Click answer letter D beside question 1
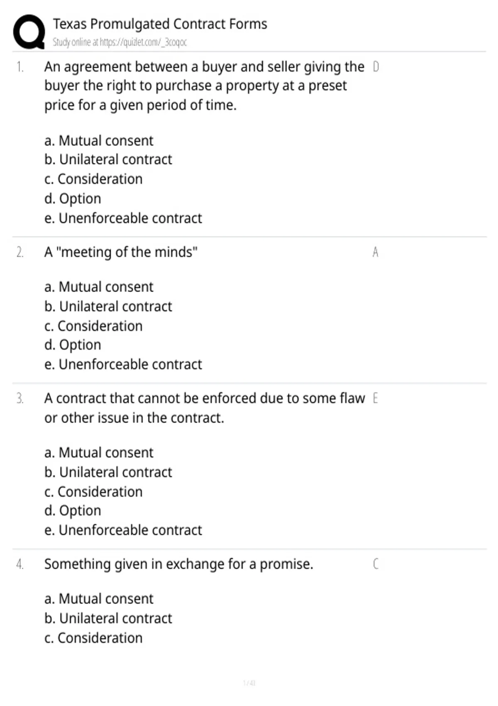Viewport: 498px width, 706px height. tap(376, 66)
